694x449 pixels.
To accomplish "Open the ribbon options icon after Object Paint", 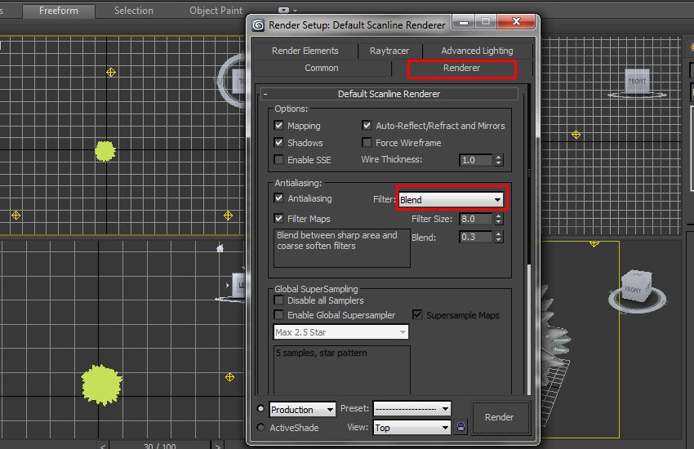I will (x=283, y=11).
